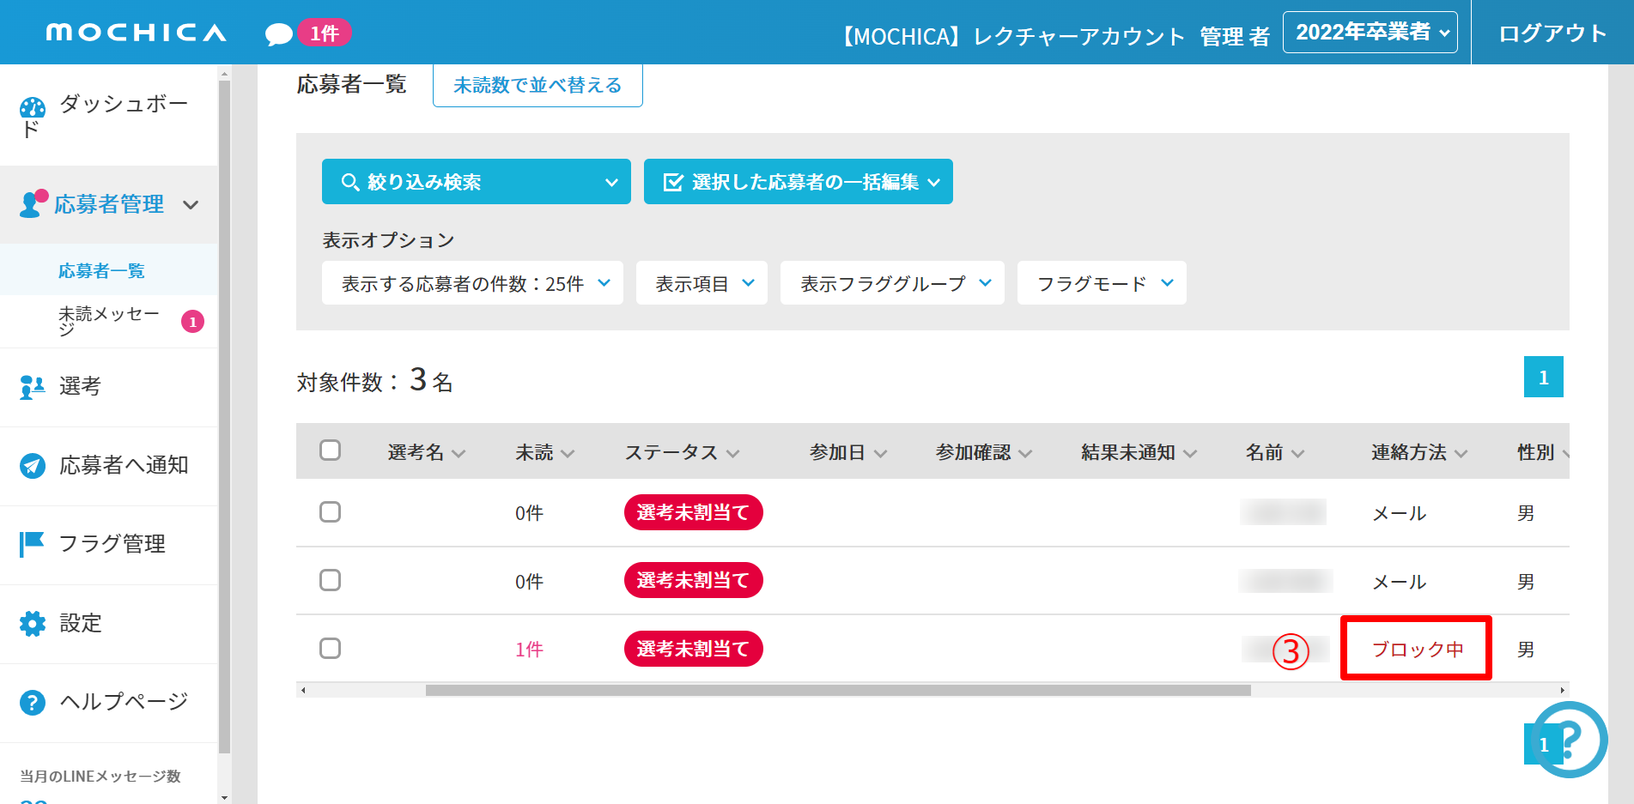The image size is (1634, 804).
Task: Open 未読メッセージ in the sidebar submenu
Action: [109, 321]
